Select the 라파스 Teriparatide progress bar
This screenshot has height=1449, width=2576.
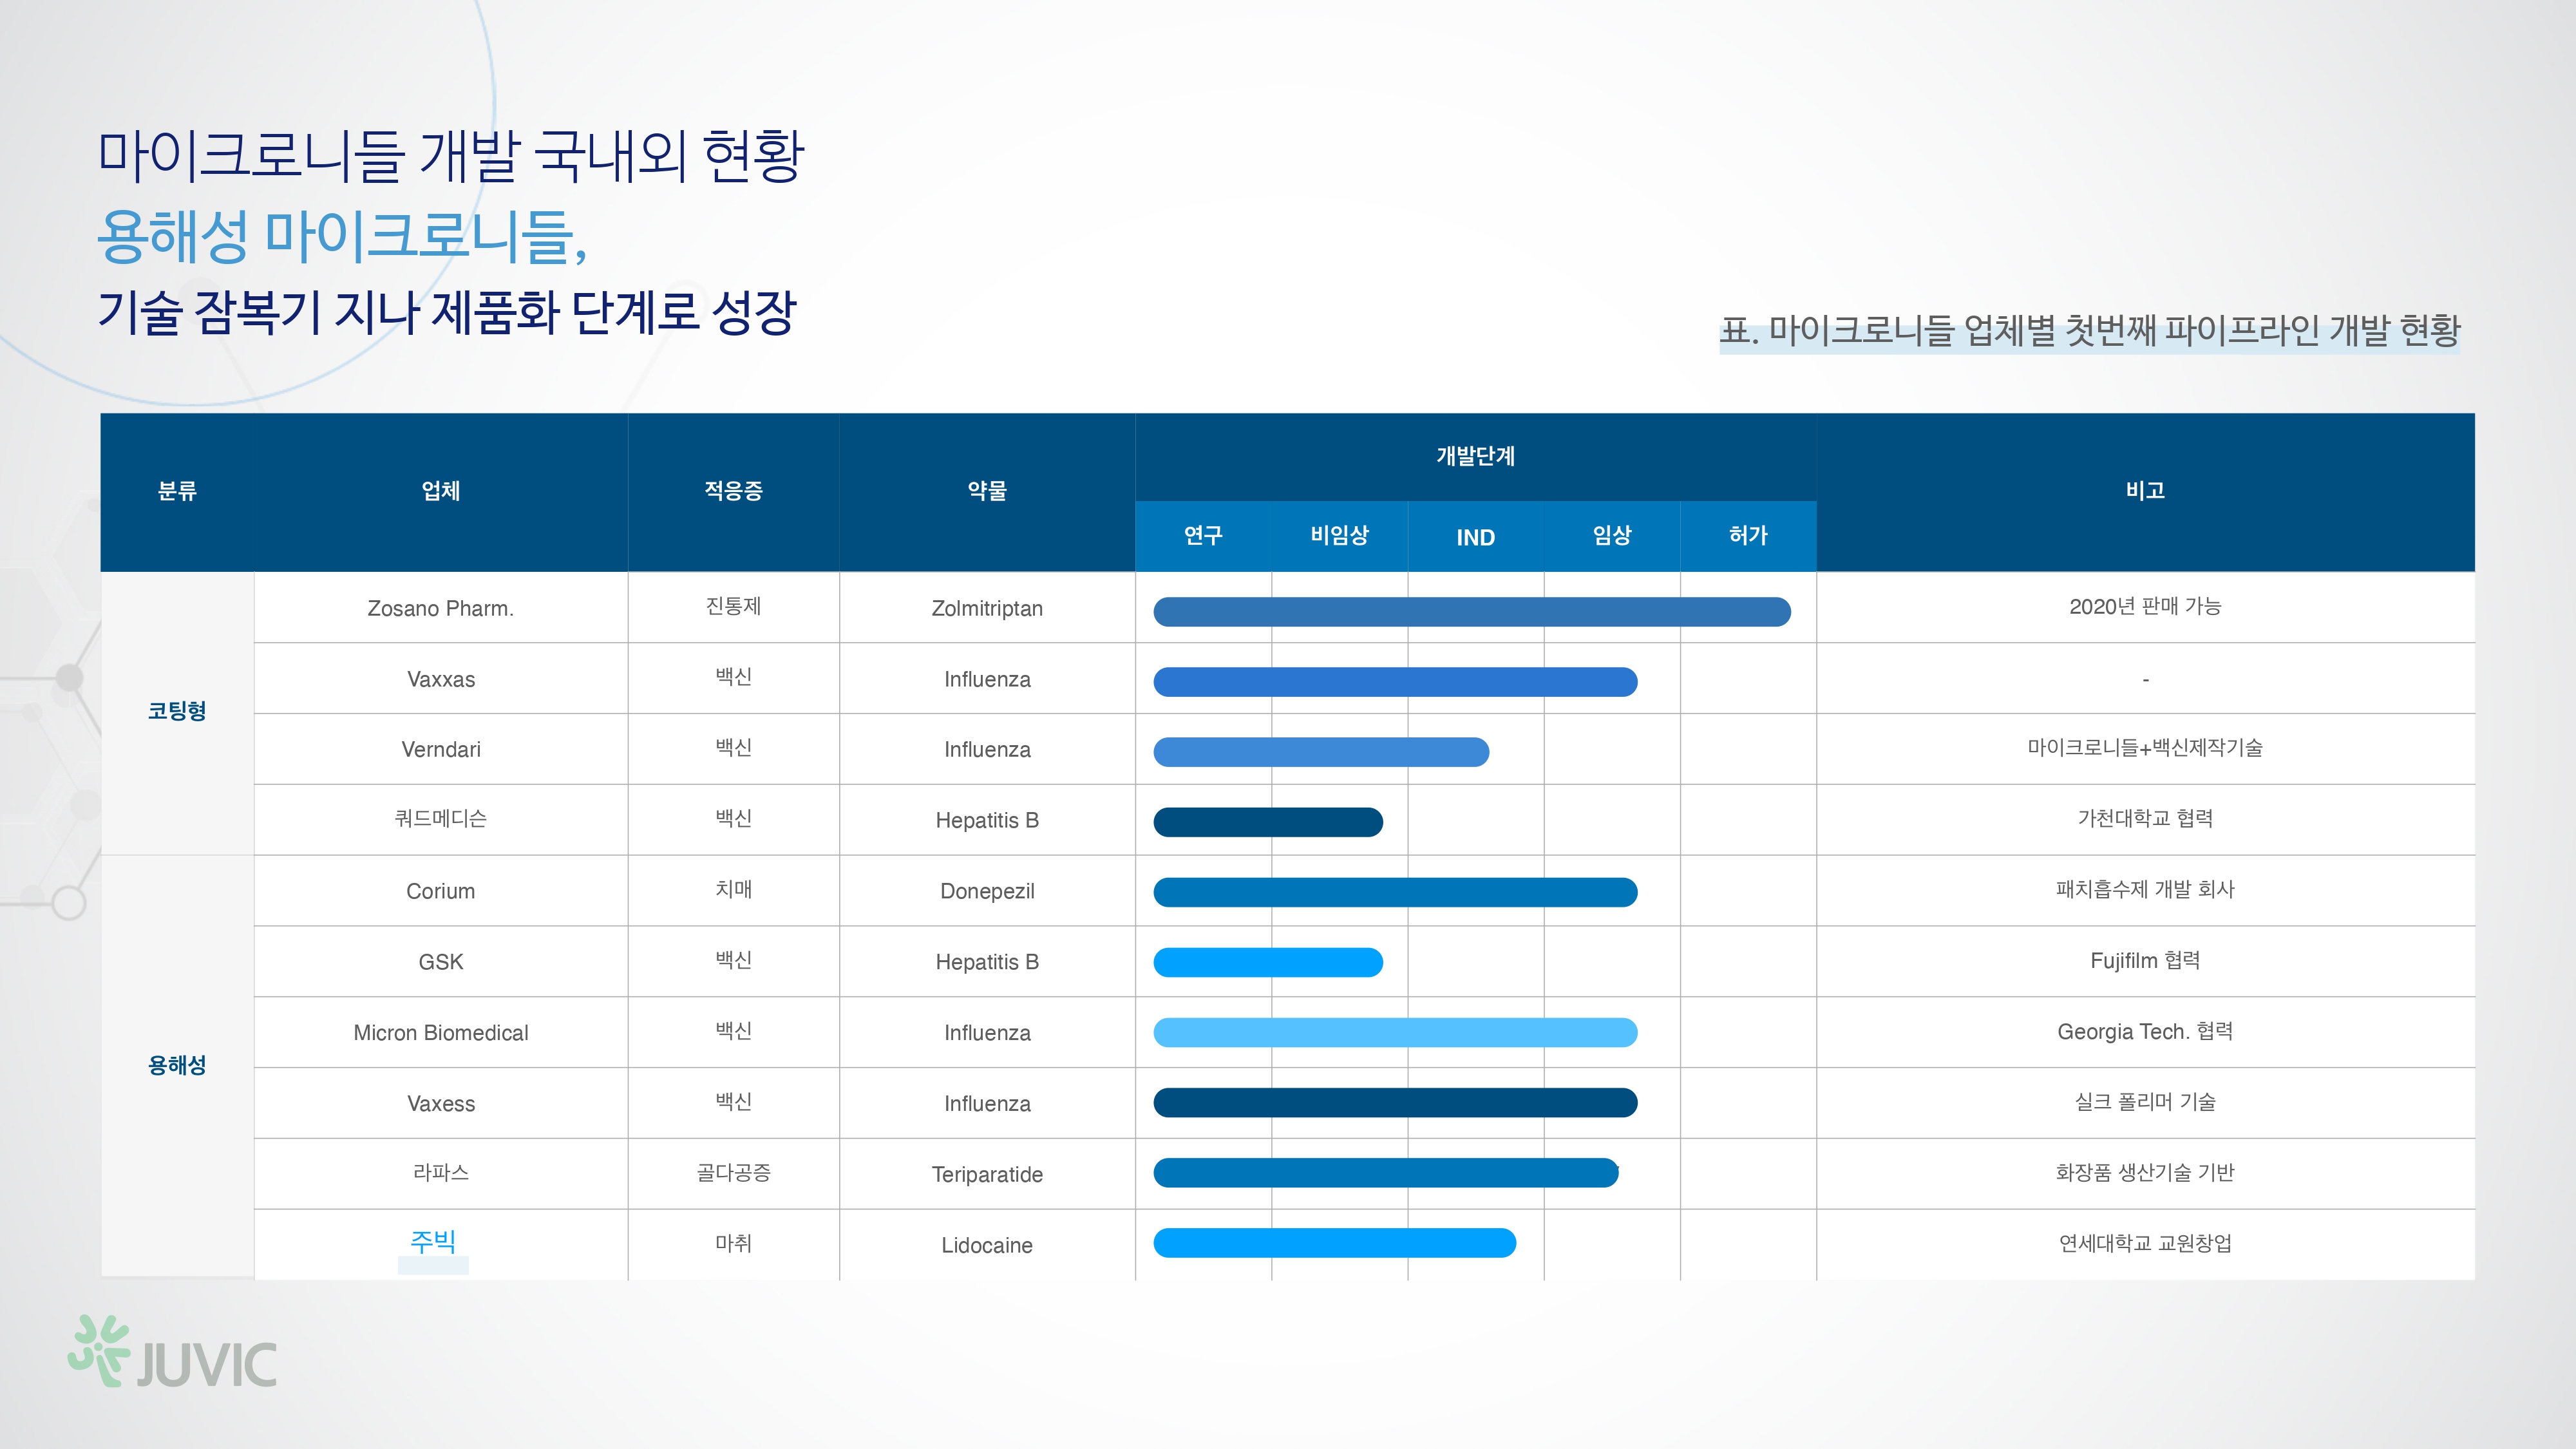(1385, 1173)
